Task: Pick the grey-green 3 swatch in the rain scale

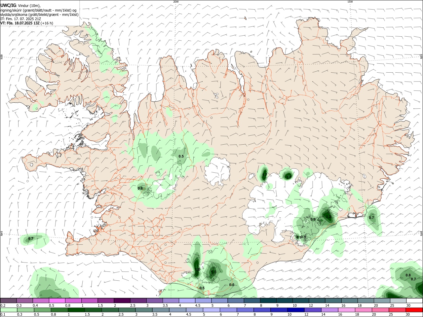Action: 143,310
